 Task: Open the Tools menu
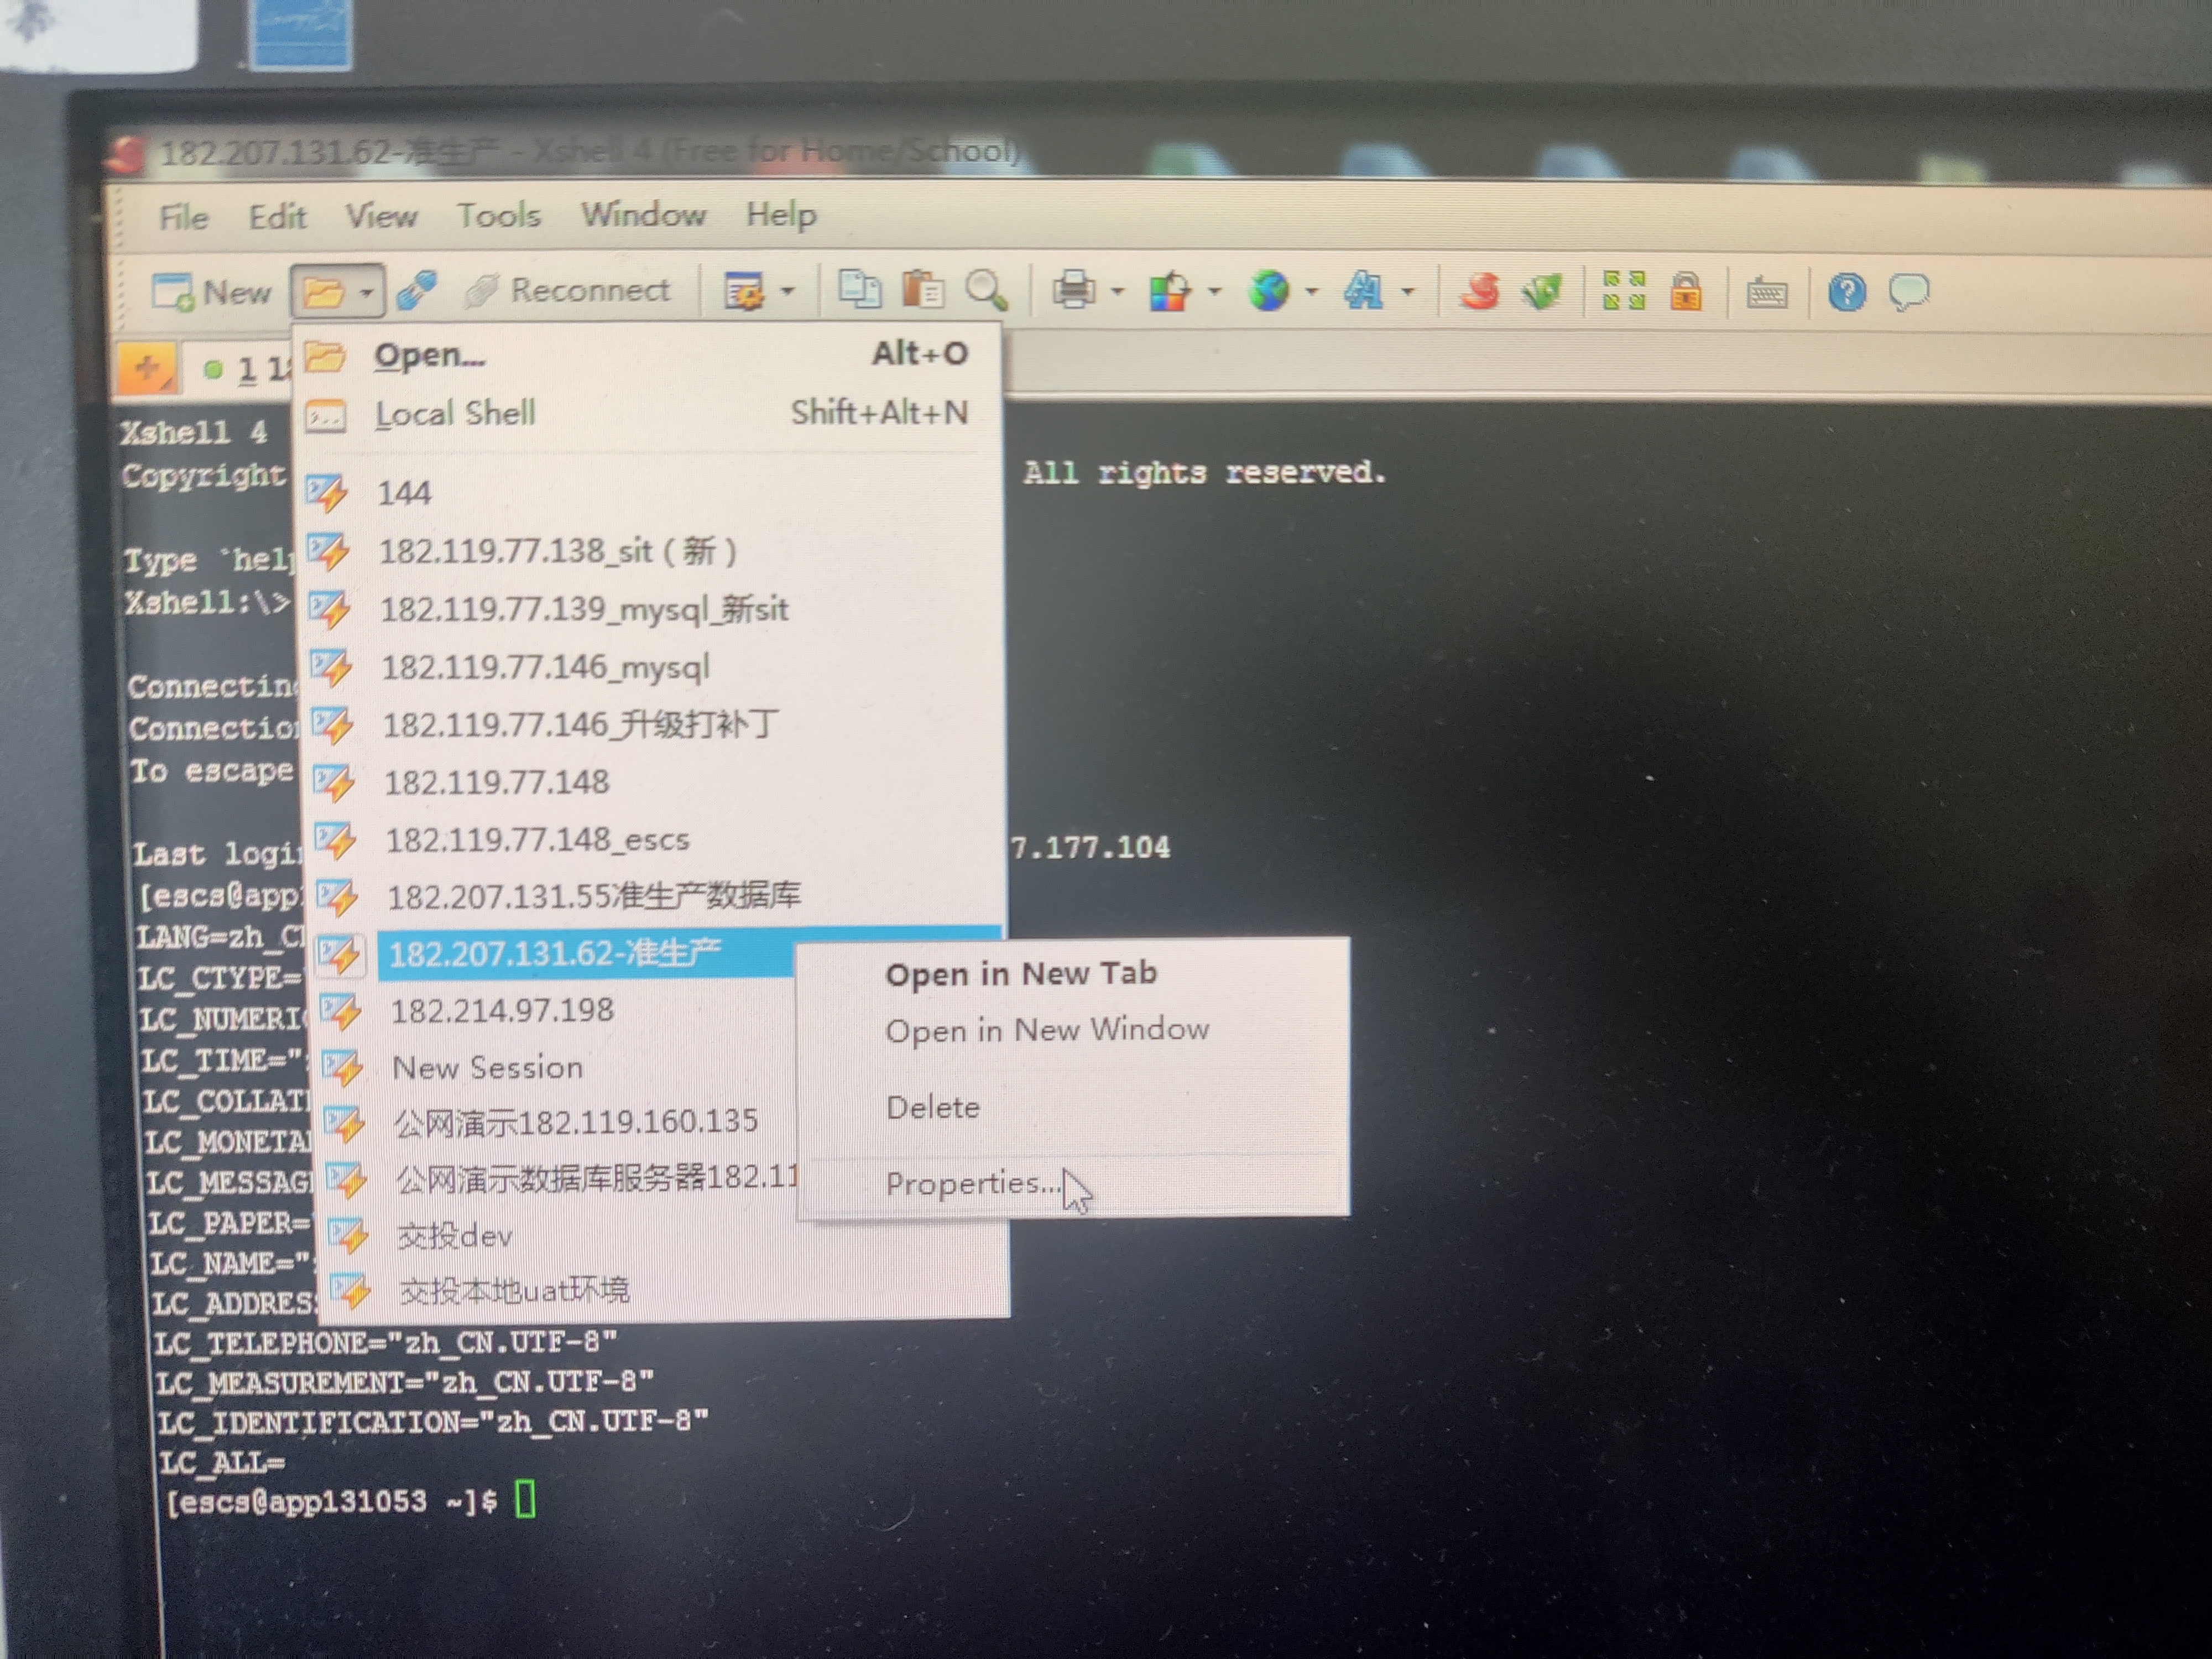(498, 215)
